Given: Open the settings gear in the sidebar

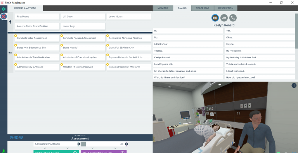Looking at the screenshot, I should point(3,9).
